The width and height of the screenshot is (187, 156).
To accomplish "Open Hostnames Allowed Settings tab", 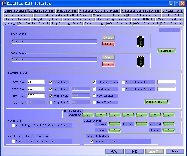I will [99, 11].
